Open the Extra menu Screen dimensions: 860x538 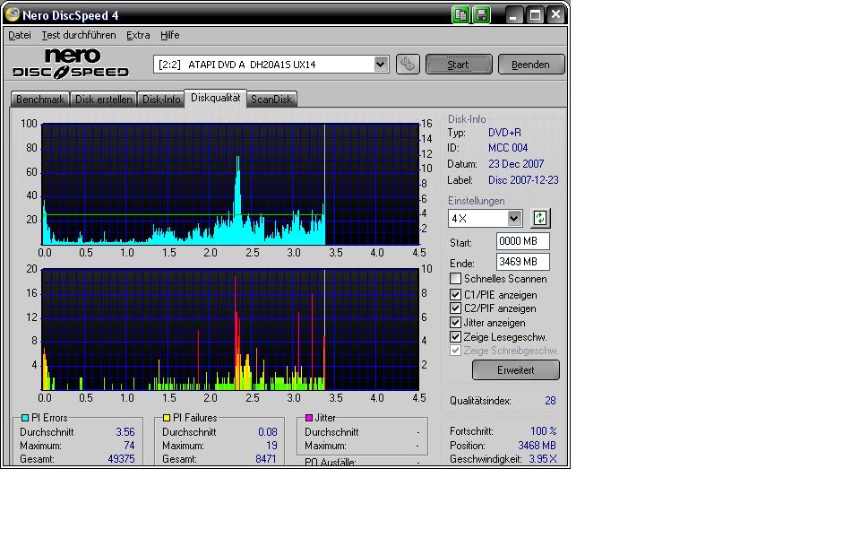click(138, 35)
